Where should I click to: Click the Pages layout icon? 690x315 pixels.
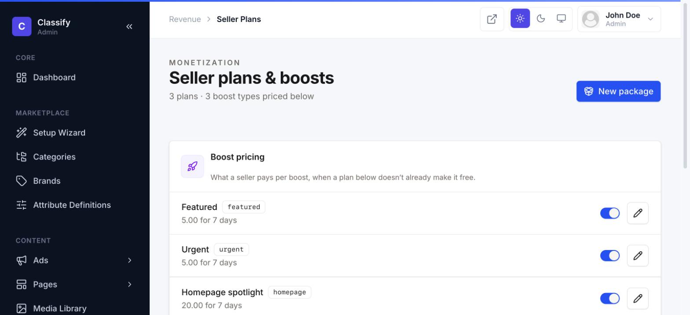tap(22, 285)
